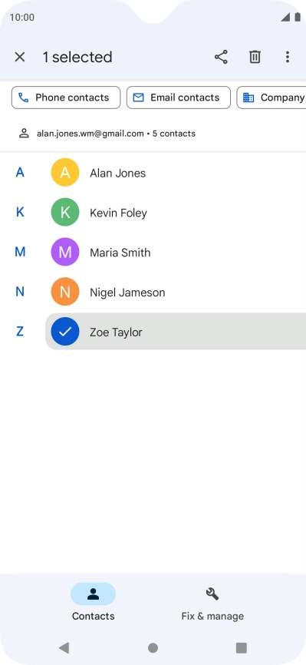Screen dimensions: 306x665
Task: Jump to letter M index
Action: (20, 252)
